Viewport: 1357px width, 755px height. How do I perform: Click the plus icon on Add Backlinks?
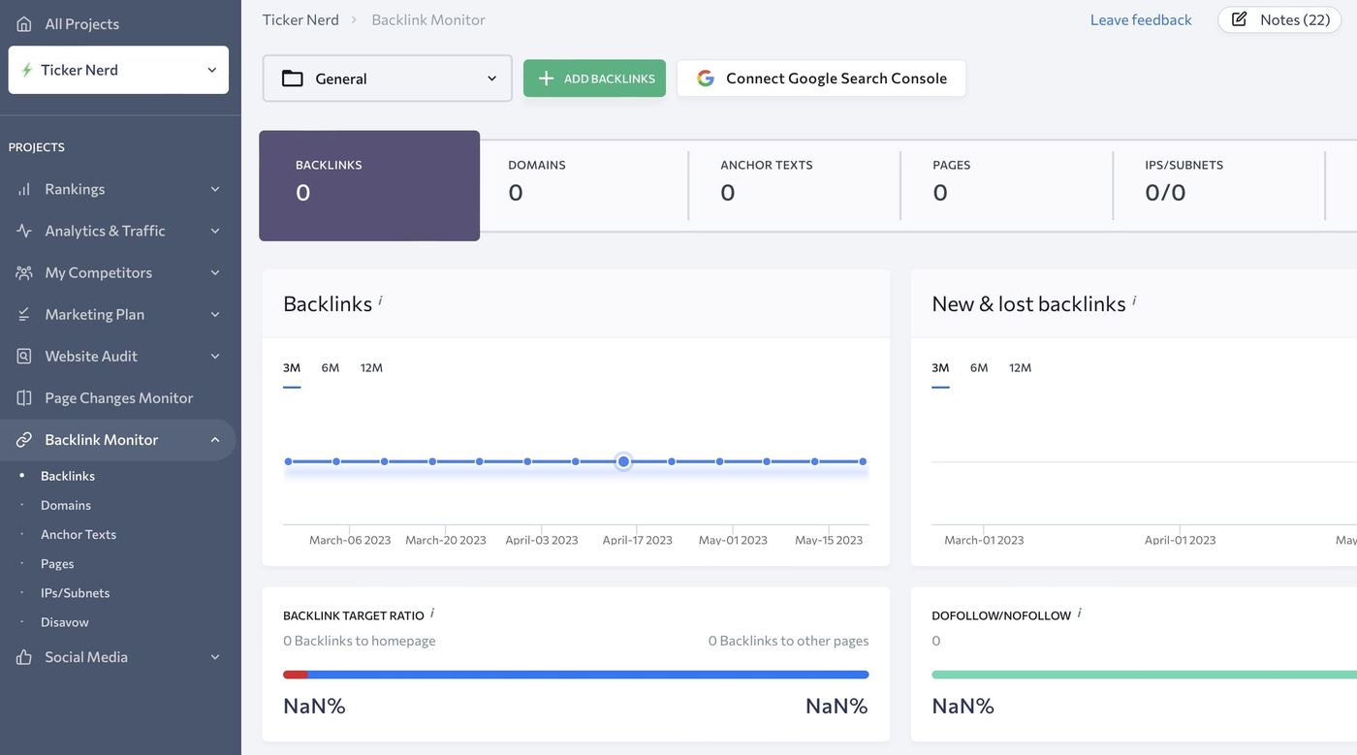pos(546,79)
